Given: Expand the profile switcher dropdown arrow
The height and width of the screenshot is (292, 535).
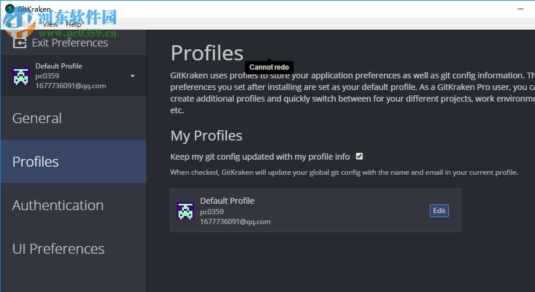Looking at the screenshot, I should (x=133, y=76).
